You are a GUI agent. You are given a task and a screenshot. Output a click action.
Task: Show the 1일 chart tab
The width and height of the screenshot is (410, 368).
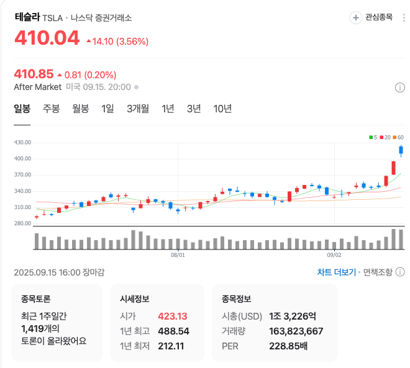[107, 109]
